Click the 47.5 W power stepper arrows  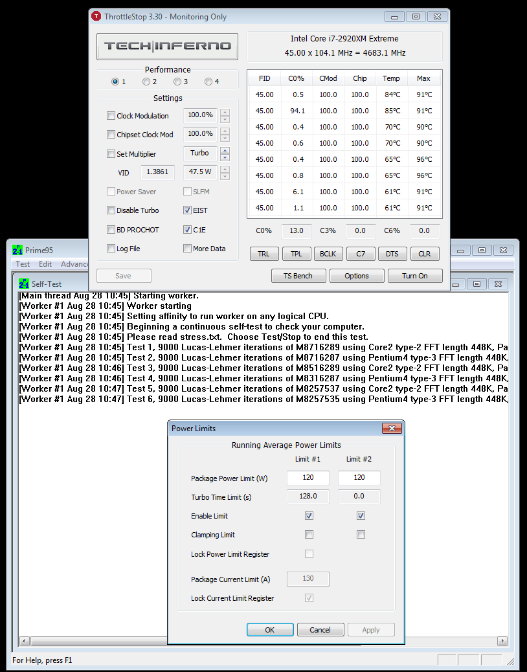(x=225, y=173)
